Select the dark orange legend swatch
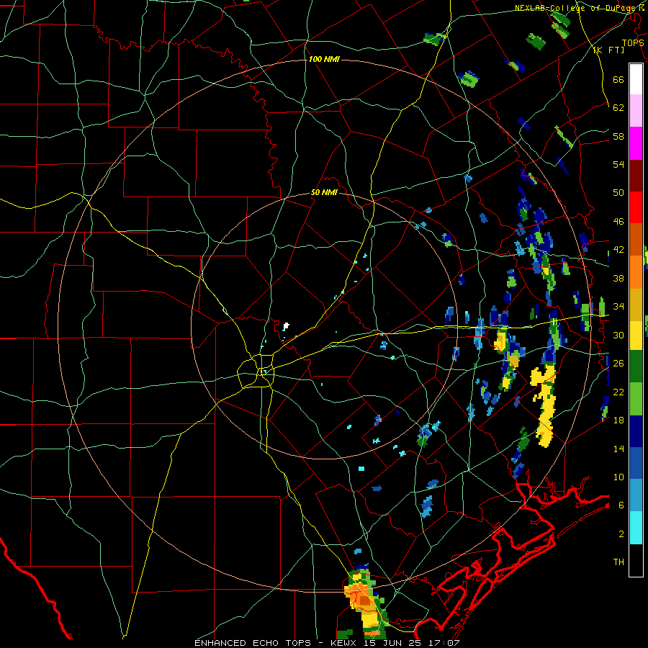The image size is (648, 648). pyautogui.click(x=636, y=240)
